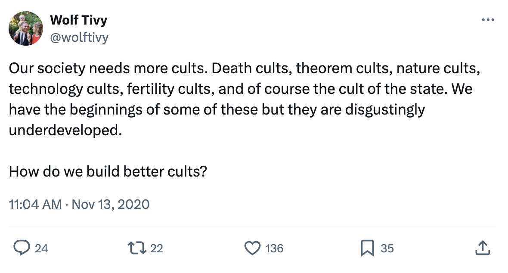Repost the tweet using the retweet icon
The width and height of the screenshot is (508, 273).
[136, 248]
